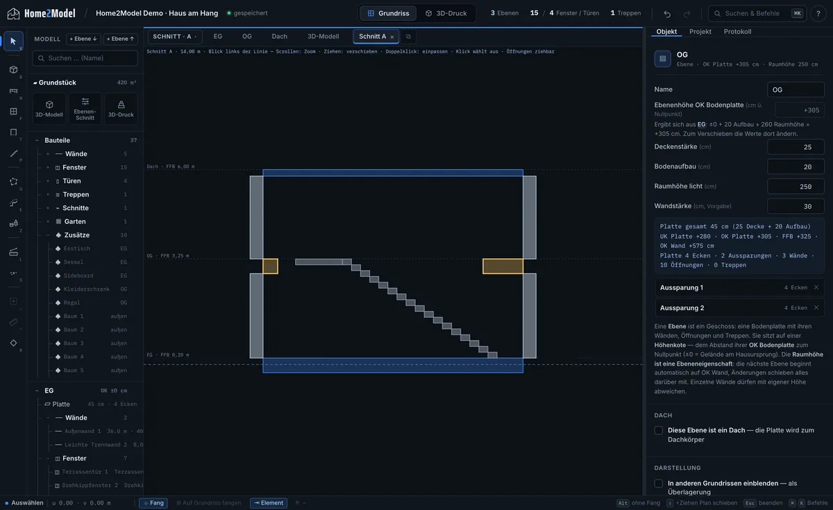
Task: Open the Projekt tab in the right panel
Action: coord(700,32)
